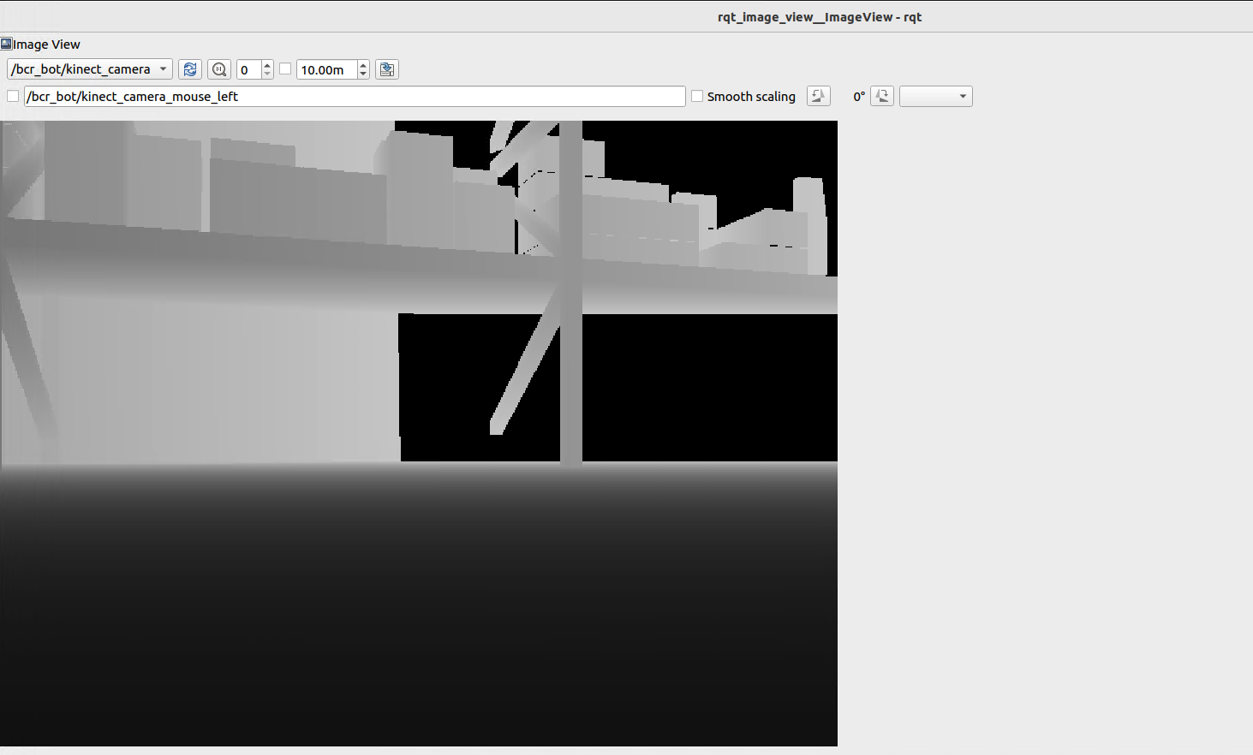Decrease the 10.00m max range

[x=363, y=74]
